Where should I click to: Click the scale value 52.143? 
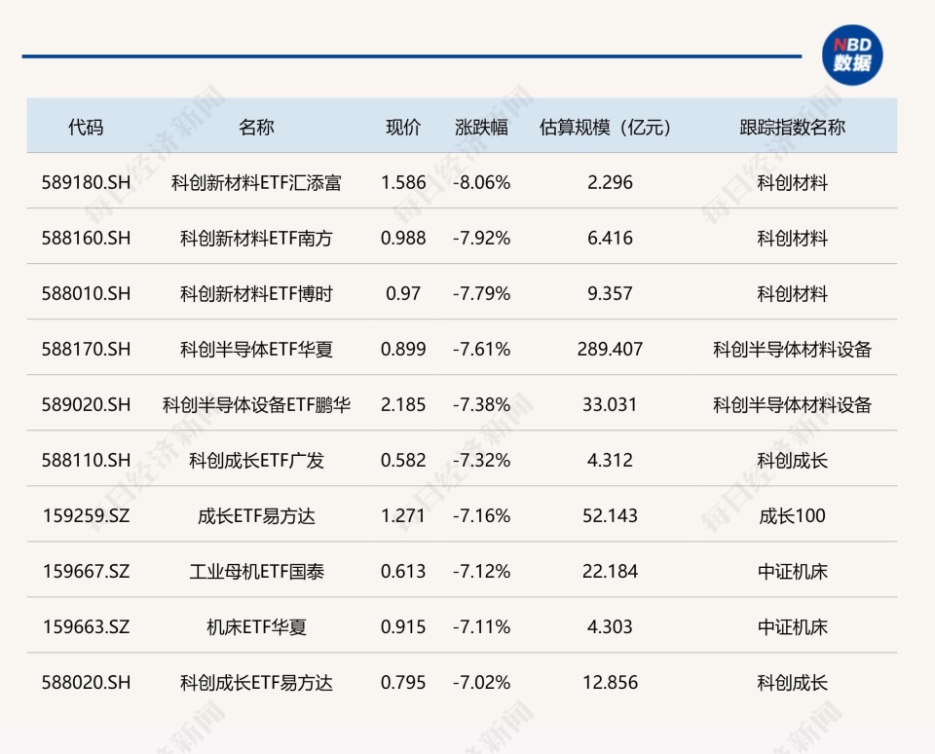pos(610,515)
